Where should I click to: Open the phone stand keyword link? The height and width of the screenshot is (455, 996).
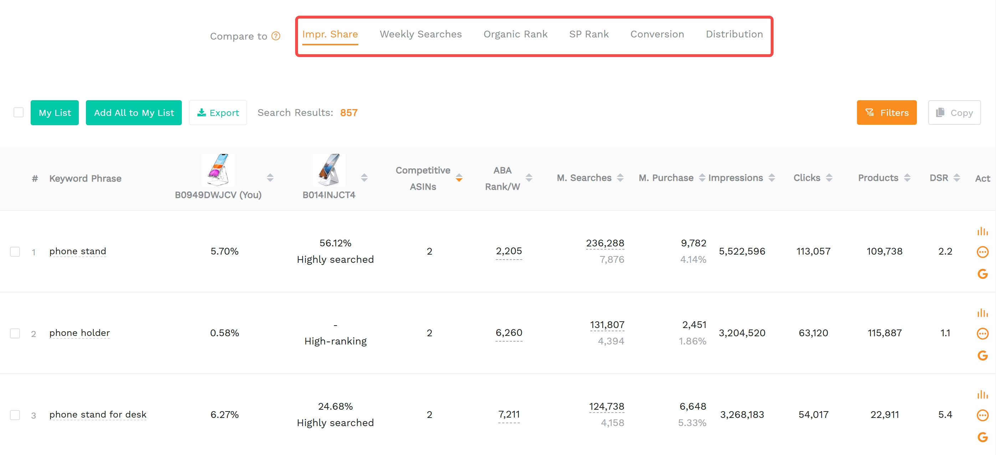[x=77, y=251]
